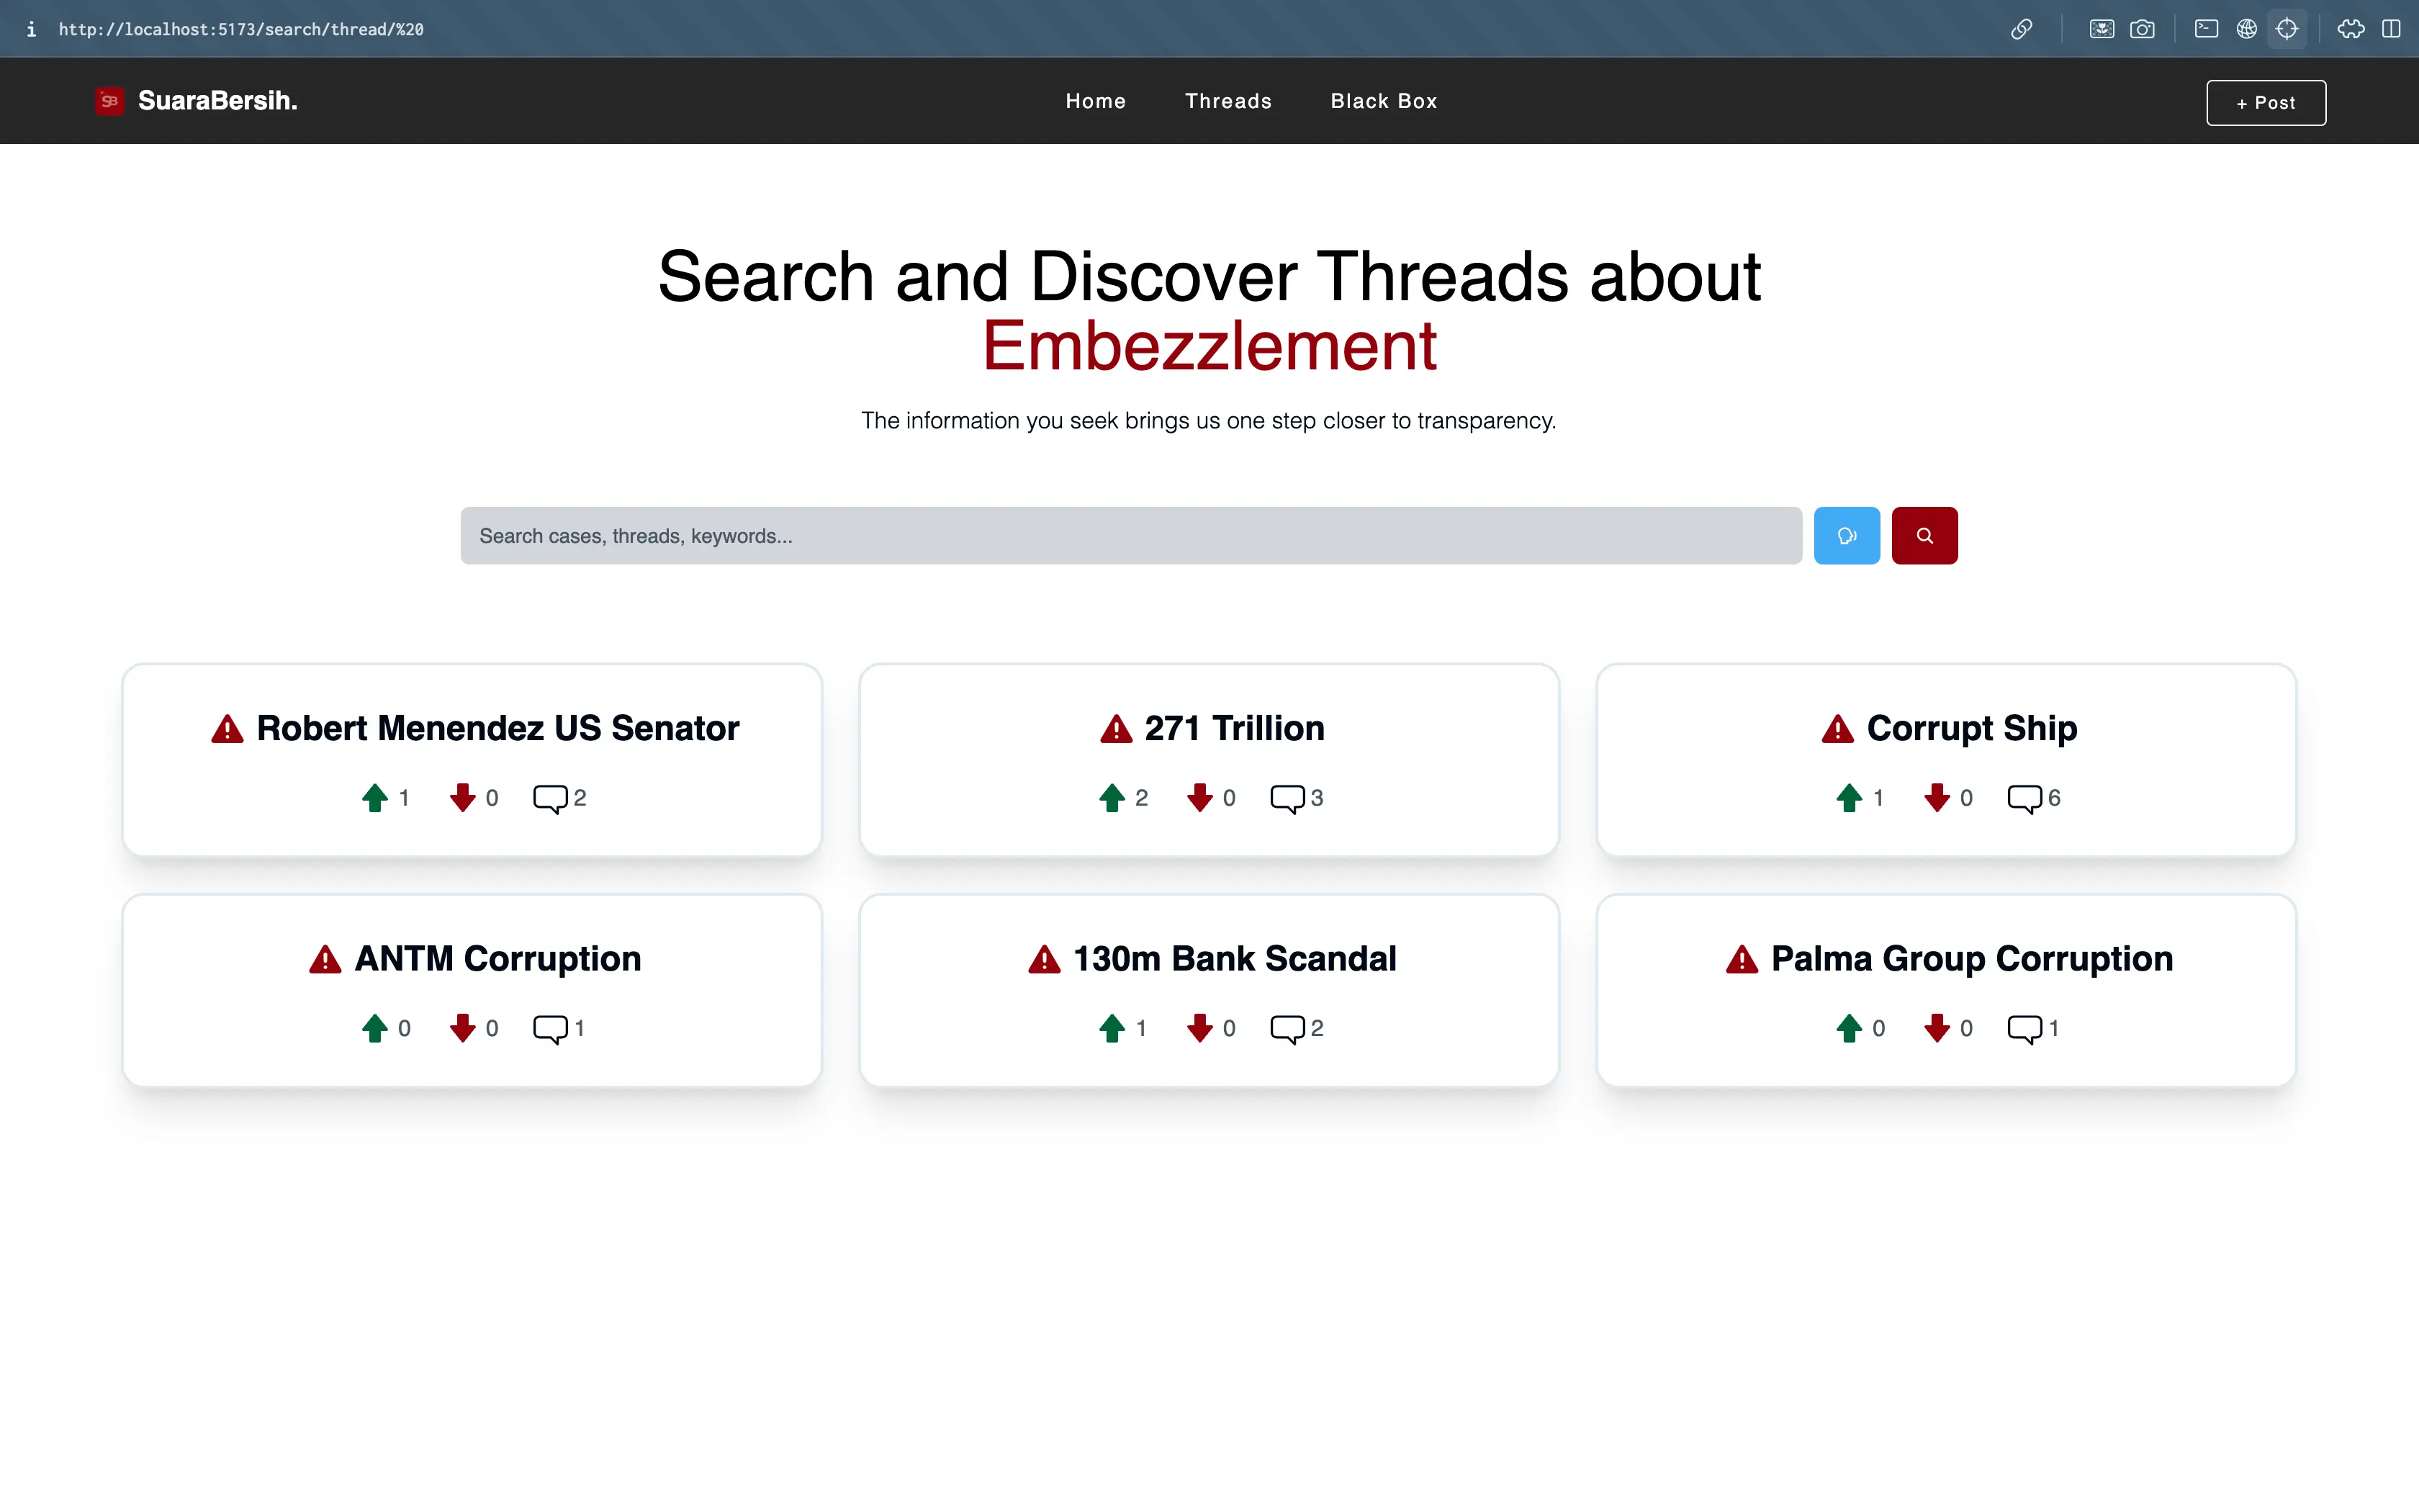Viewport: 2419px width, 1512px height.
Task: Click the site info icon beside URL
Action: (x=31, y=29)
